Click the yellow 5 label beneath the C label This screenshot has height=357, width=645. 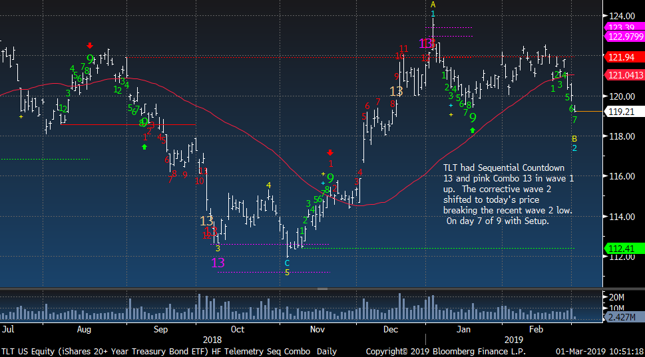[x=287, y=273]
